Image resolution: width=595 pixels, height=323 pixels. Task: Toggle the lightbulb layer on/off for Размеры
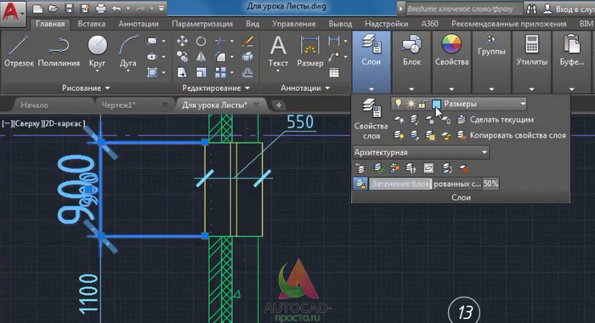pyautogui.click(x=398, y=104)
